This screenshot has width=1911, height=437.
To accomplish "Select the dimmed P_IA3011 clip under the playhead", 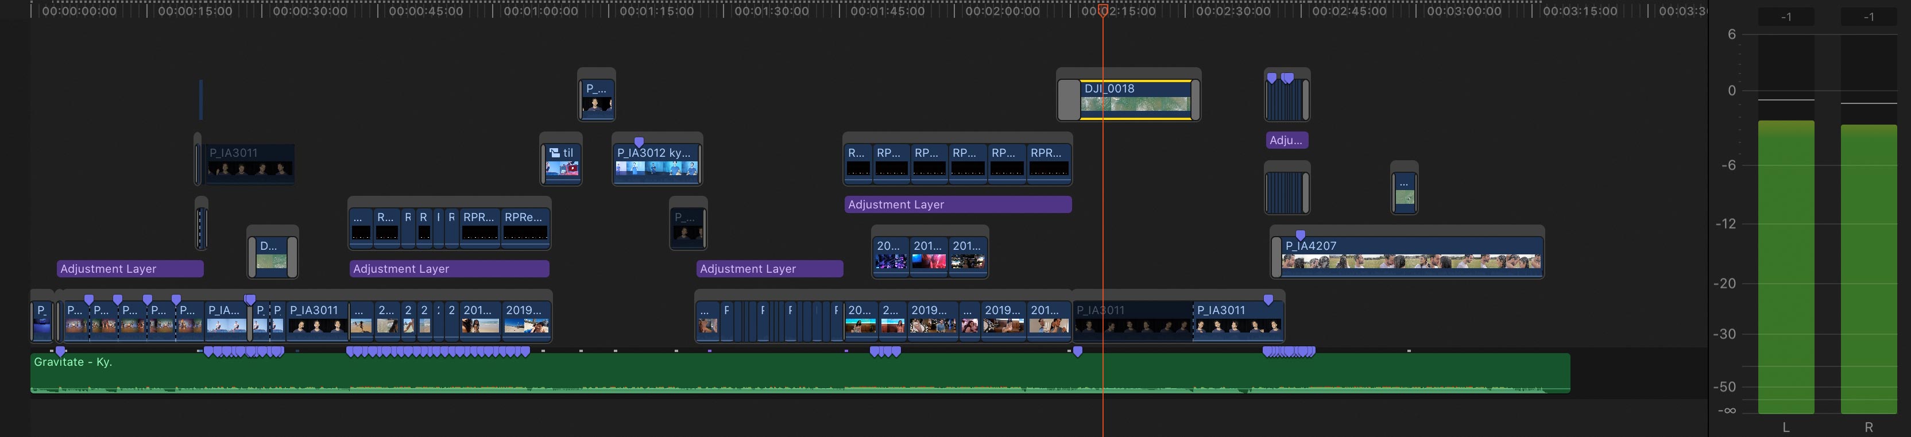I will pyautogui.click(x=1133, y=321).
